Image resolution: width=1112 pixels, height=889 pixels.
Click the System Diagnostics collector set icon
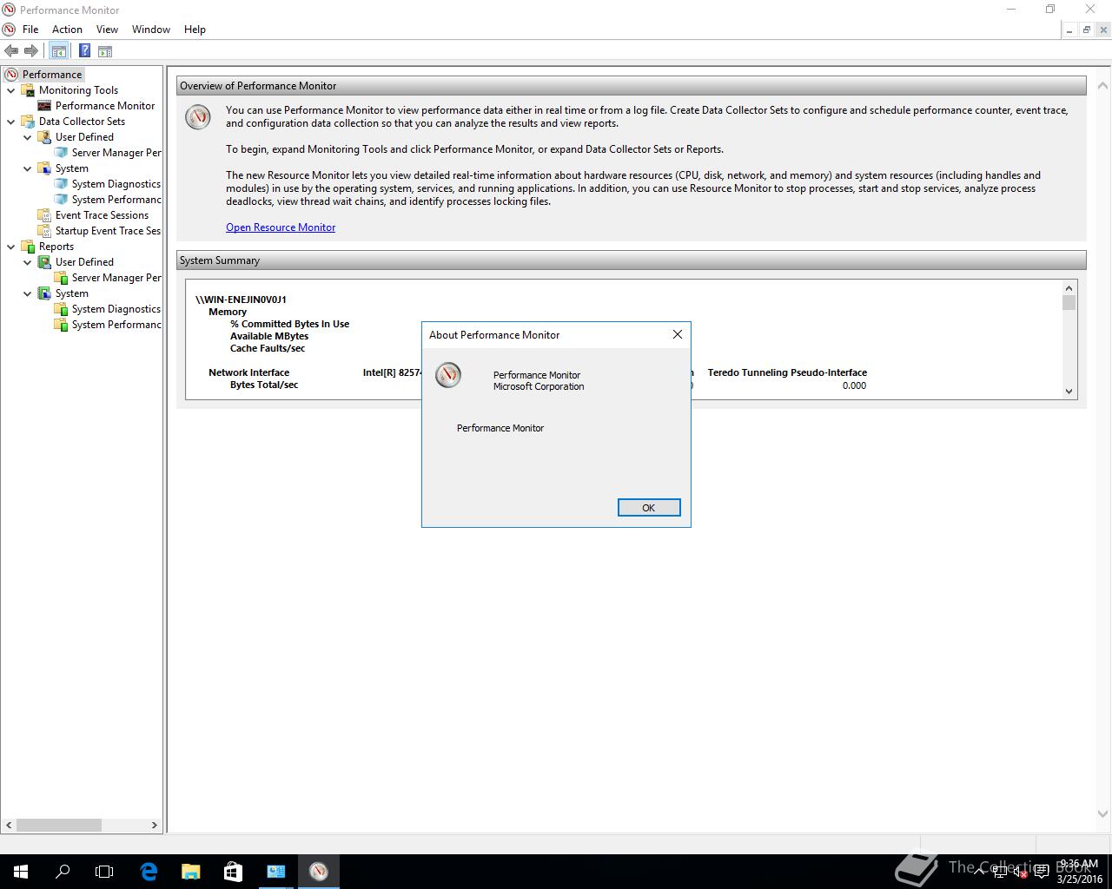61,184
